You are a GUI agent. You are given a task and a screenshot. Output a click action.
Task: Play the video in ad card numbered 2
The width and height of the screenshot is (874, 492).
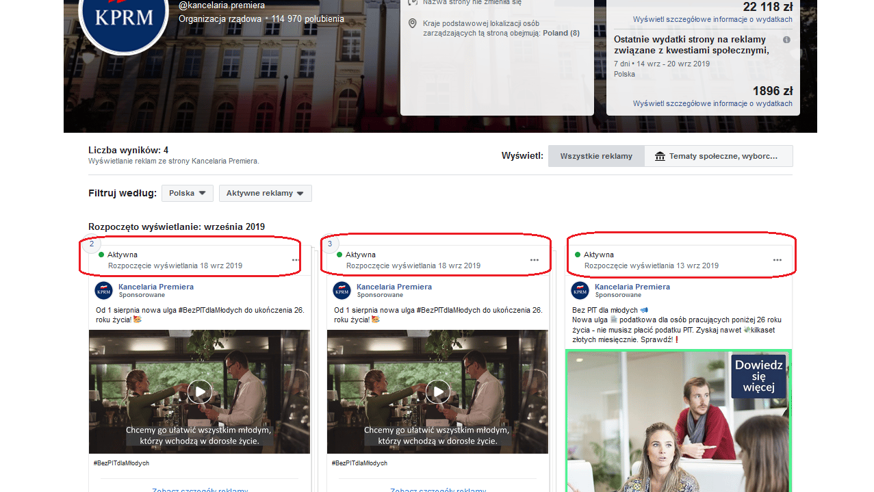click(200, 392)
